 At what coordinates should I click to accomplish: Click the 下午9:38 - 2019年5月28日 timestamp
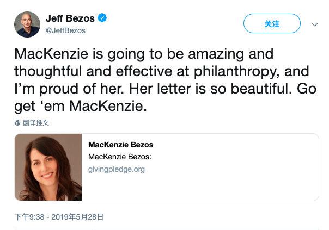click(x=59, y=217)
